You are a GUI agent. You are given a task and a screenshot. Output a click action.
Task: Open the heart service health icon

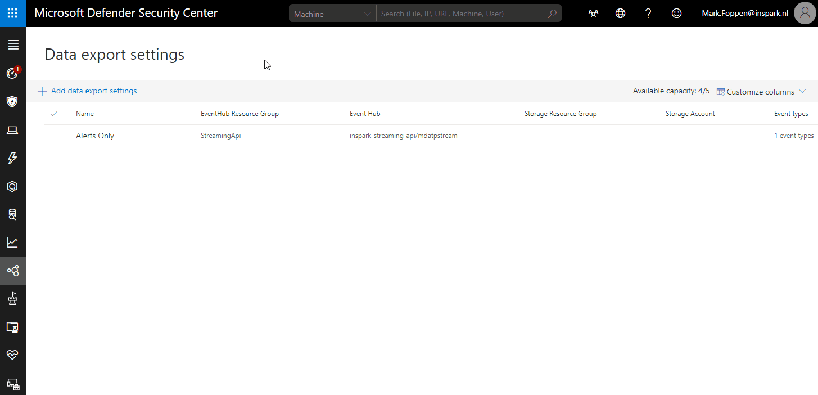tap(13, 355)
